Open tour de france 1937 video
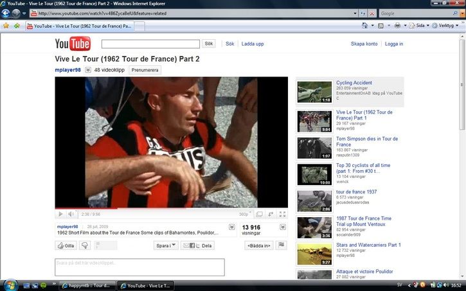Image resolution: width=466 pixels, height=291 pixels. [356, 192]
